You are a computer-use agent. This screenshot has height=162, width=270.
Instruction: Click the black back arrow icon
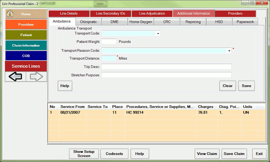pos(15,77)
